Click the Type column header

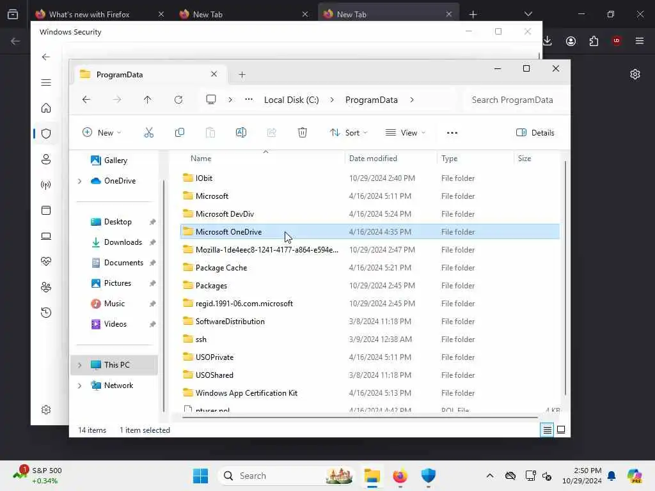(449, 159)
